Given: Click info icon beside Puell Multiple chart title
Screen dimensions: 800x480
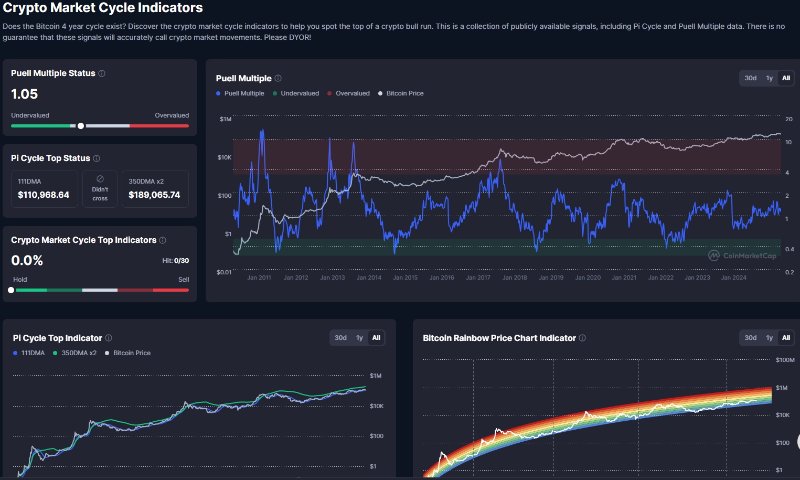Looking at the screenshot, I should pyautogui.click(x=278, y=78).
